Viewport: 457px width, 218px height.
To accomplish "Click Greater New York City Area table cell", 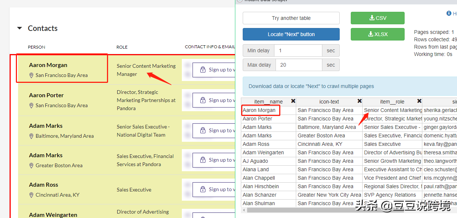I will tap(329, 195).
